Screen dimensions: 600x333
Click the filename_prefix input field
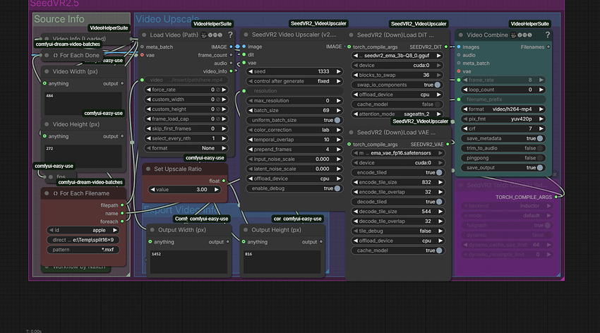(x=504, y=99)
